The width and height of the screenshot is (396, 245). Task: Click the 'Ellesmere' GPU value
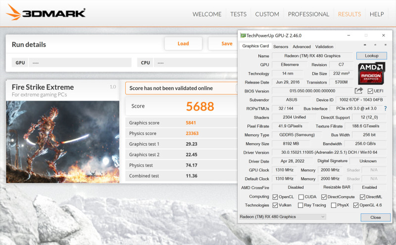click(290, 65)
